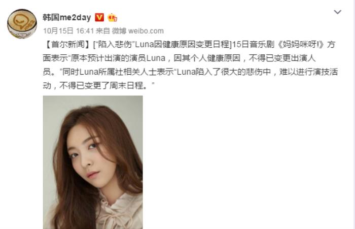This screenshot has height=229, width=355.
Task: Click the "陷入悲伤" headline phrase
Action: point(116,45)
